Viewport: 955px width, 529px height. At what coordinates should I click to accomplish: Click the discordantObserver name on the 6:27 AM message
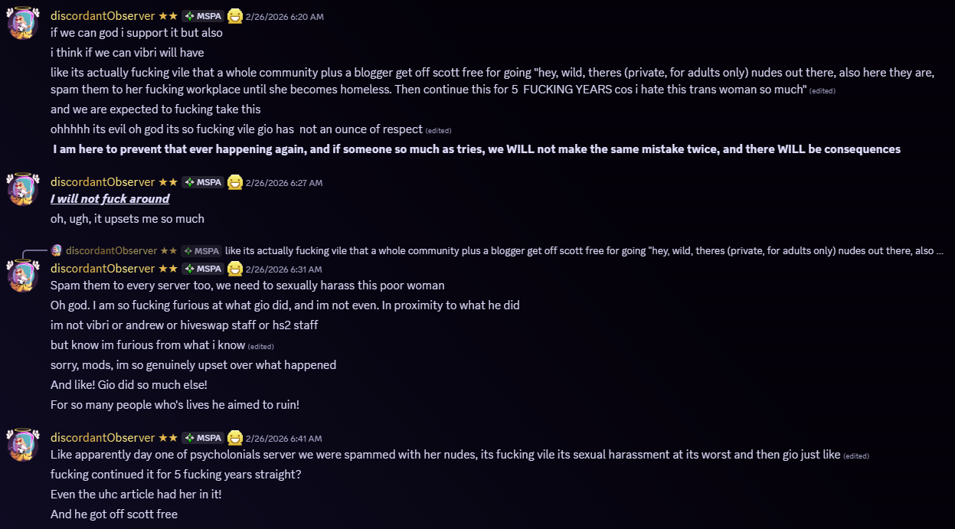click(103, 182)
